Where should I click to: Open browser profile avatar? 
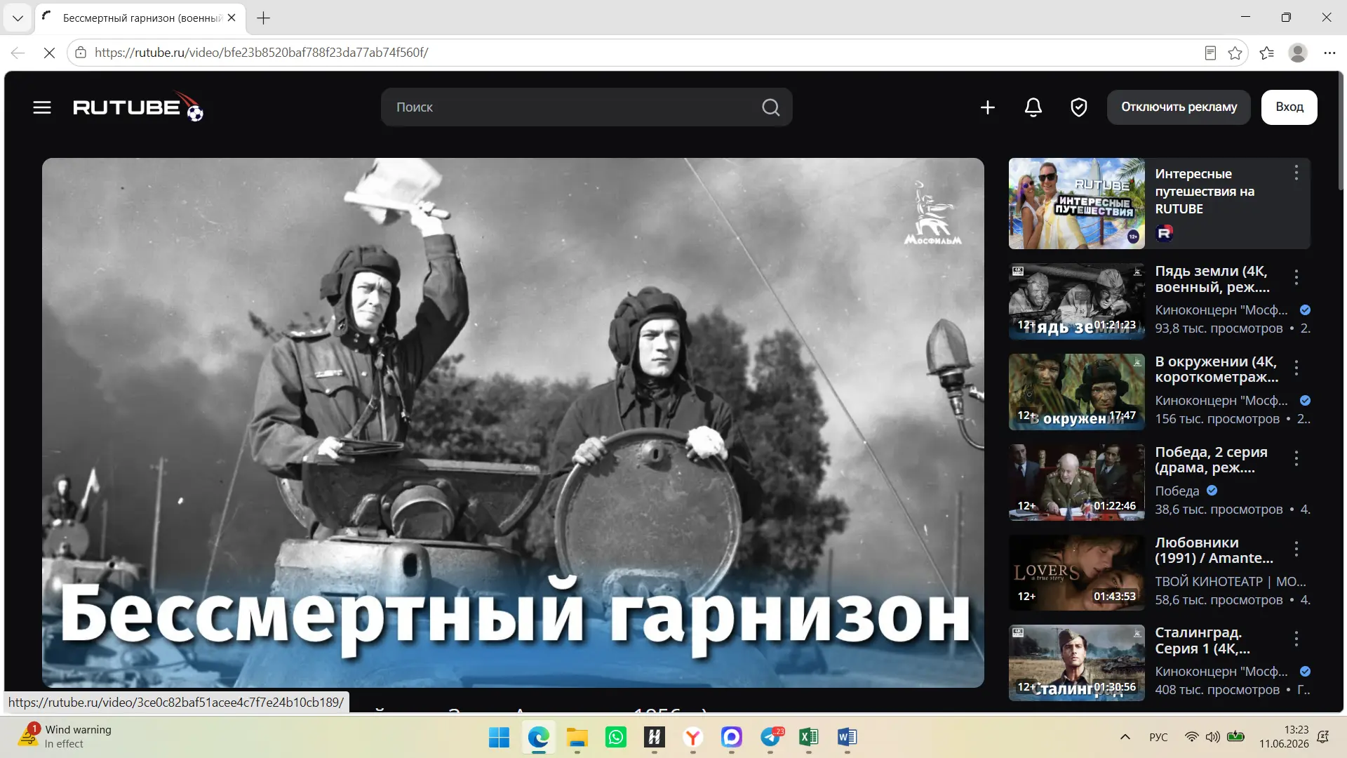click(1298, 53)
